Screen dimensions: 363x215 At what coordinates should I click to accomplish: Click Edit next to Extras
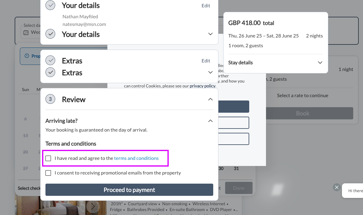(x=206, y=61)
